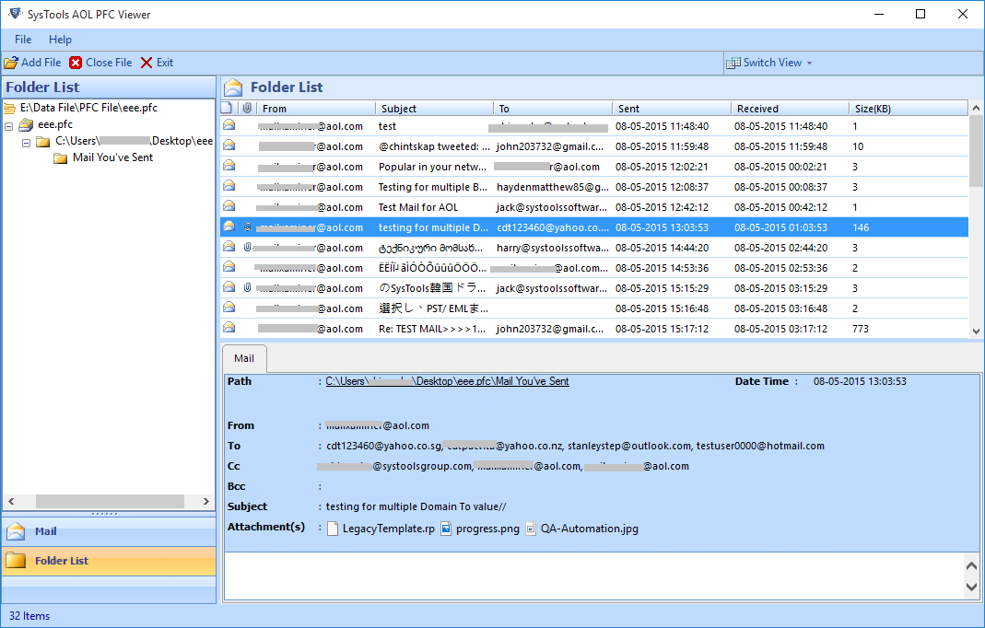Click paperclip icon of 'SysTools' Japanese subject email
This screenshot has width=985, height=628.
pos(247,287)
